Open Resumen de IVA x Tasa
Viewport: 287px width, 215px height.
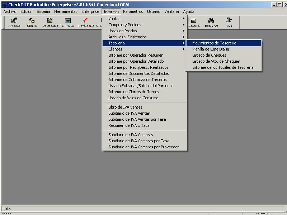[x=145, y=125]
